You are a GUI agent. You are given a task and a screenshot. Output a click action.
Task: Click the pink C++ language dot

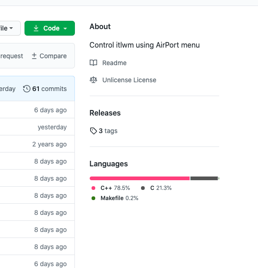[x=93, y=188]
